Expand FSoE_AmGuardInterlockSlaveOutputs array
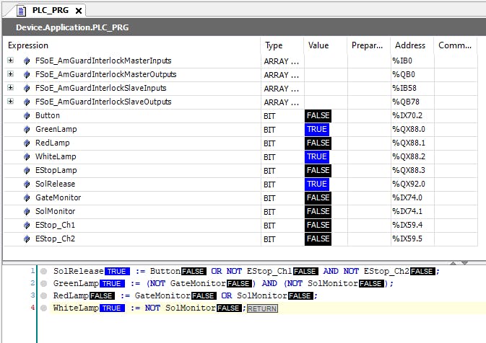 tap(11, 101)
